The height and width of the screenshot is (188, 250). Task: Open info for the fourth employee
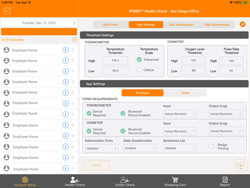coord(65,82)
